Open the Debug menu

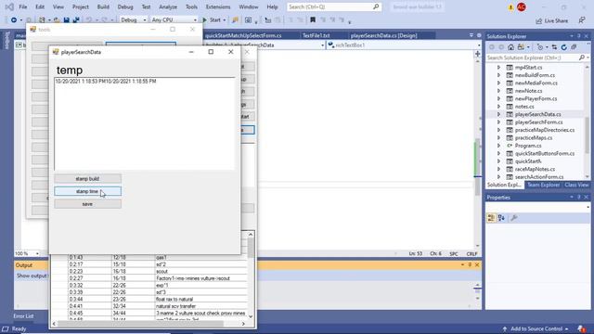pyautogui.click(x=125, y=6)
